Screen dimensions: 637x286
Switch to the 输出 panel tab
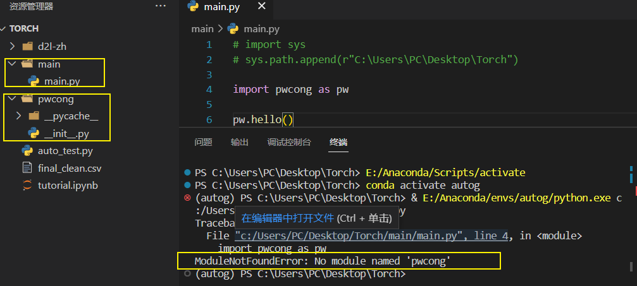point(239,143)
